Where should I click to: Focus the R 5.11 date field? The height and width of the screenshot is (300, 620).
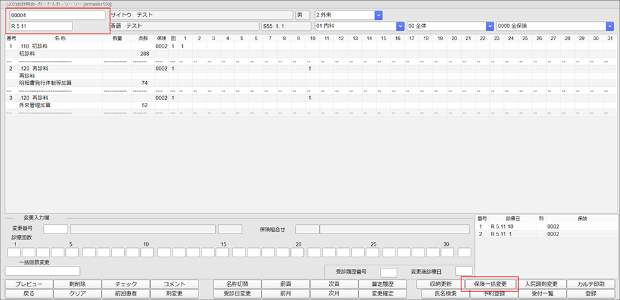click(x=41, y=26)
